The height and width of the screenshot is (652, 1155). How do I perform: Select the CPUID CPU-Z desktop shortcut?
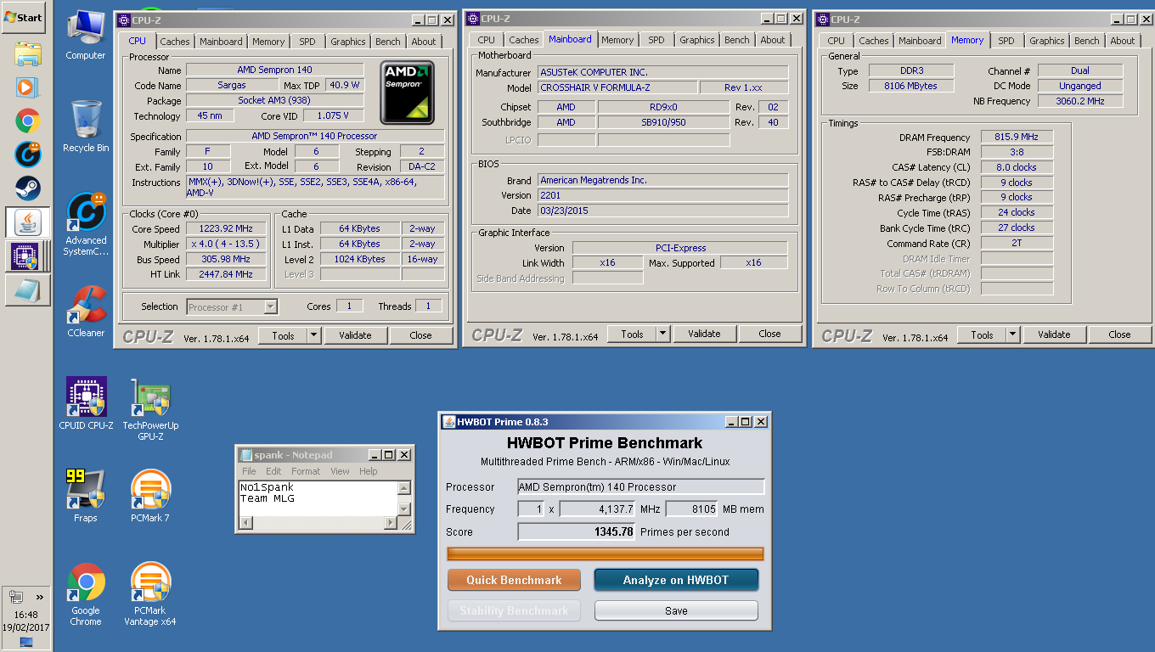coord(86,403)
